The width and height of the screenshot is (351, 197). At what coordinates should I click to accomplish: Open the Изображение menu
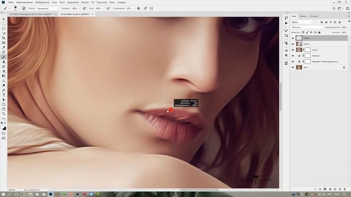tap(42, 2)
